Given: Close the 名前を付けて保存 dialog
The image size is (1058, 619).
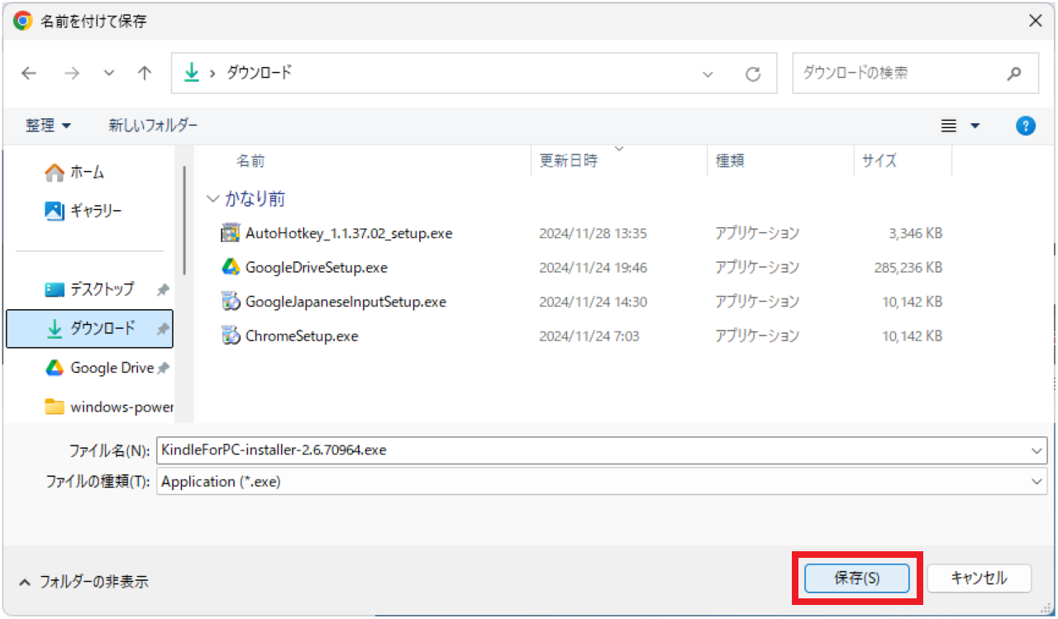Looking at the screenshot, I should click(1035, 21).
